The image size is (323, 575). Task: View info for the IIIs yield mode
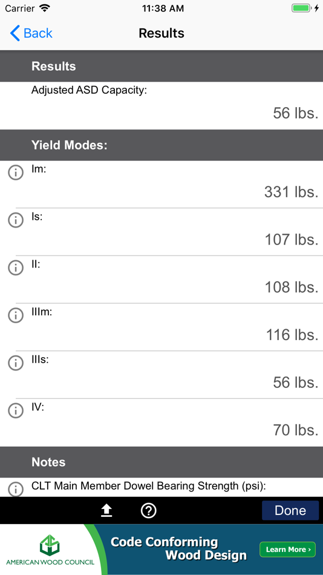(x=16, y=363)
